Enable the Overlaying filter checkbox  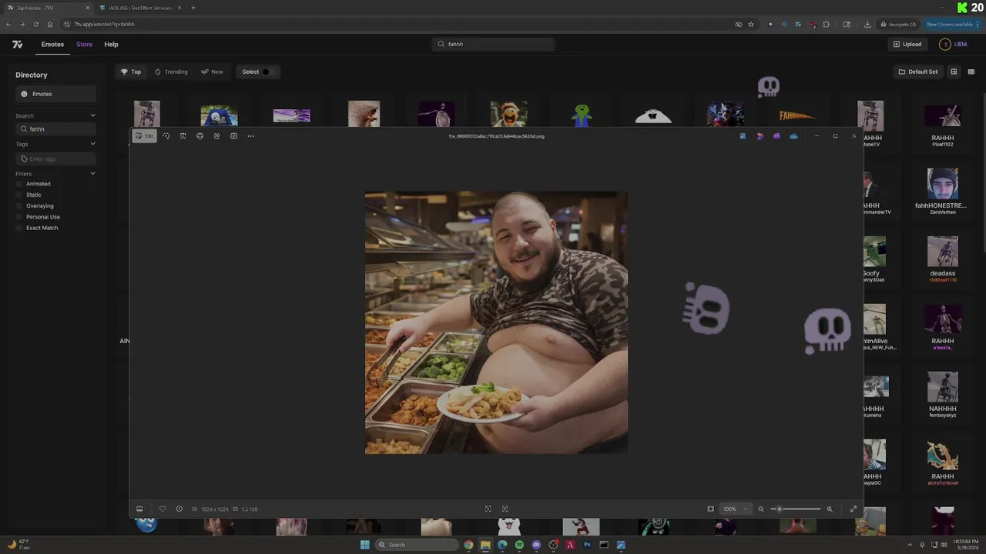pos(19,205)
